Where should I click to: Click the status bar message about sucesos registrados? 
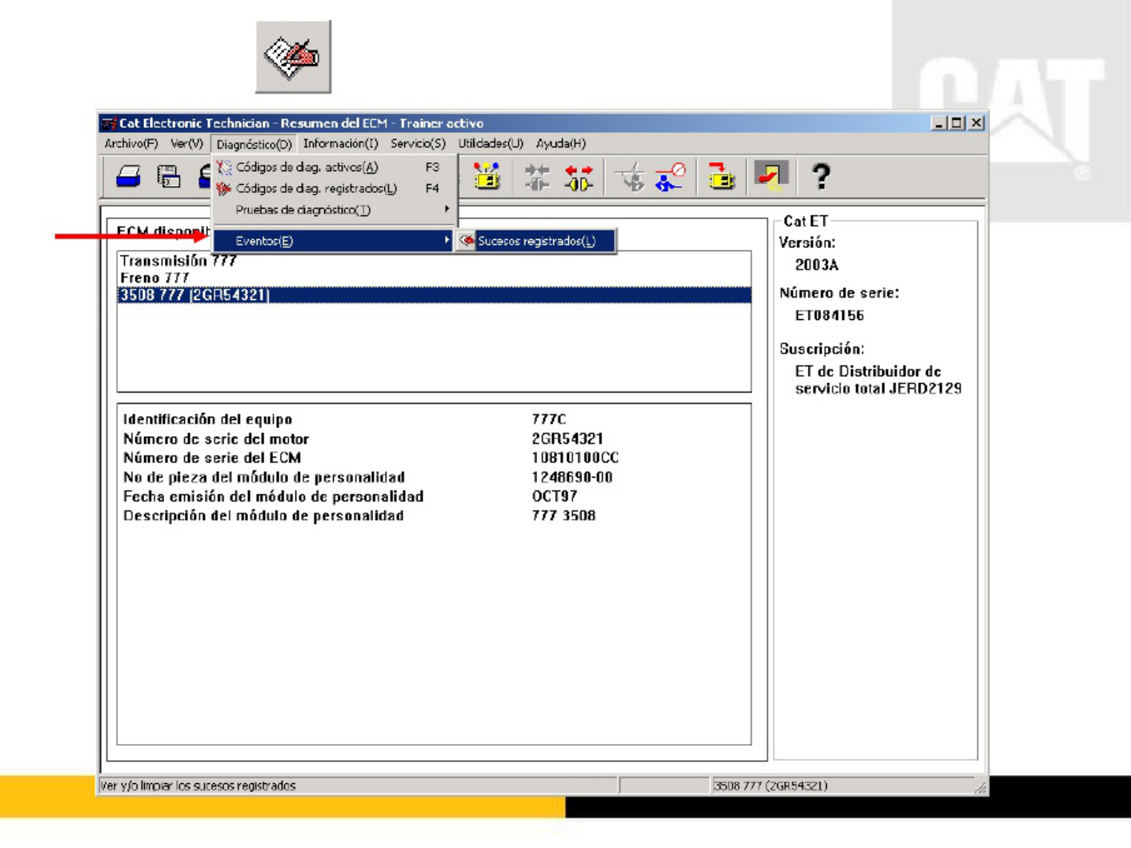[x=198, y=786]
